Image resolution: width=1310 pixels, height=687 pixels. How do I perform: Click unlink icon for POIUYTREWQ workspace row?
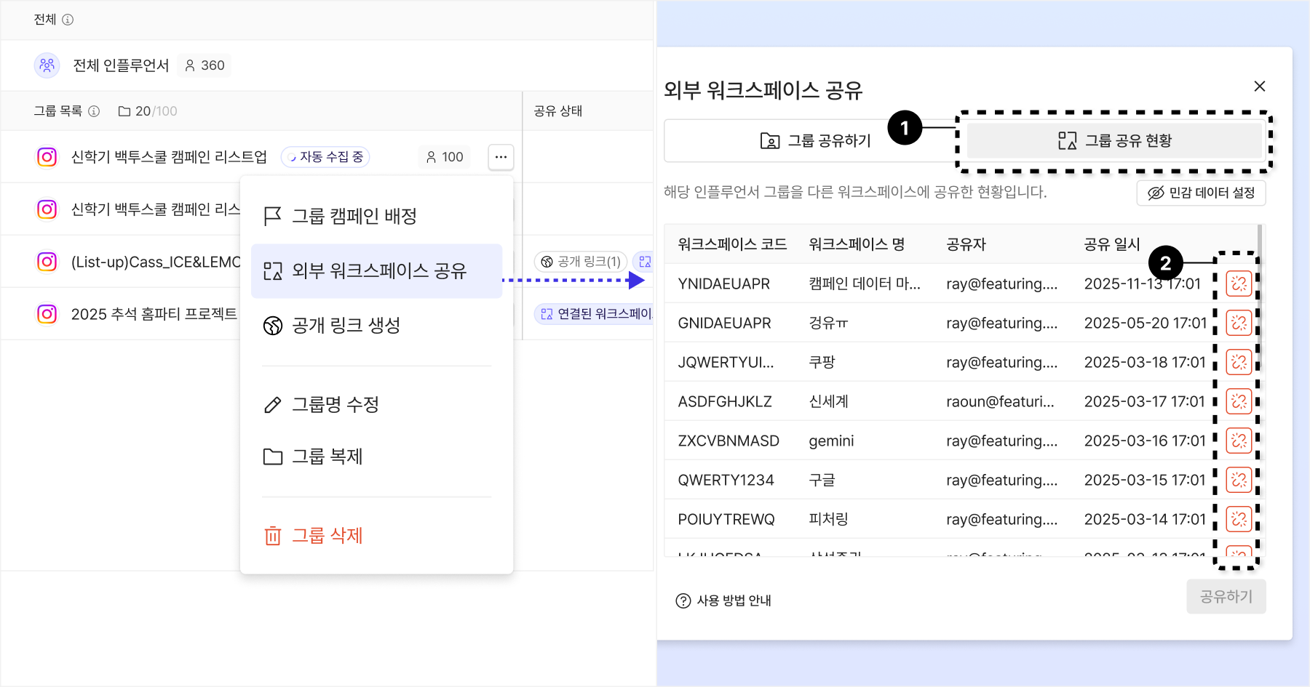(1239, 519)
